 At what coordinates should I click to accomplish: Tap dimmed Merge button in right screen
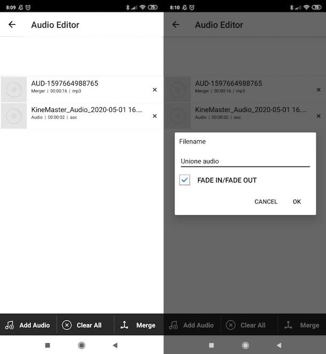pyautogui.click(x=301, y=325)
